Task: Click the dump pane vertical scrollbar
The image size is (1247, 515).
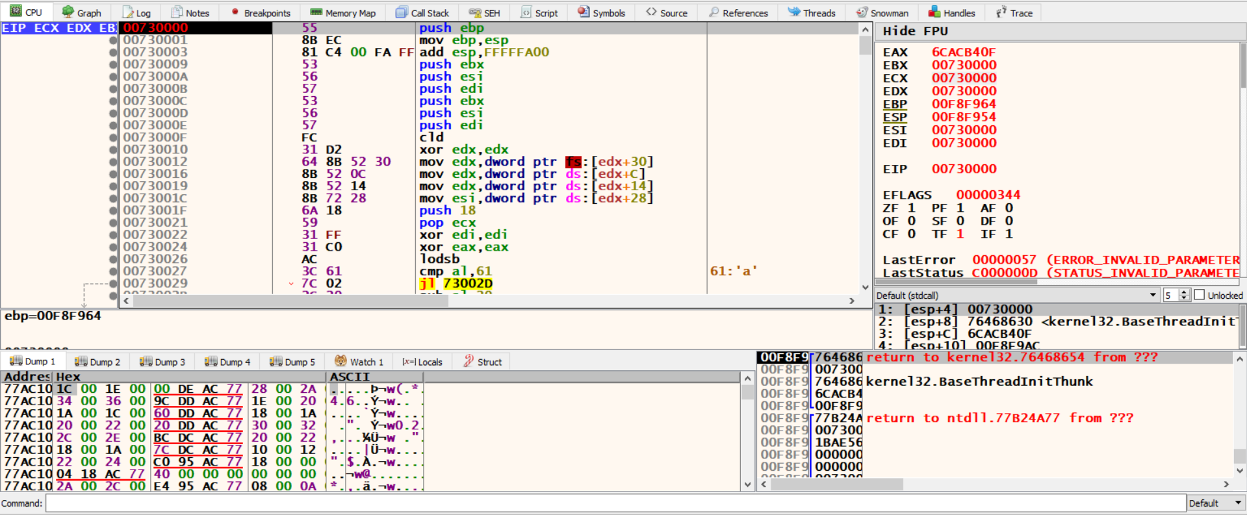Action: [x=747, y=431]
